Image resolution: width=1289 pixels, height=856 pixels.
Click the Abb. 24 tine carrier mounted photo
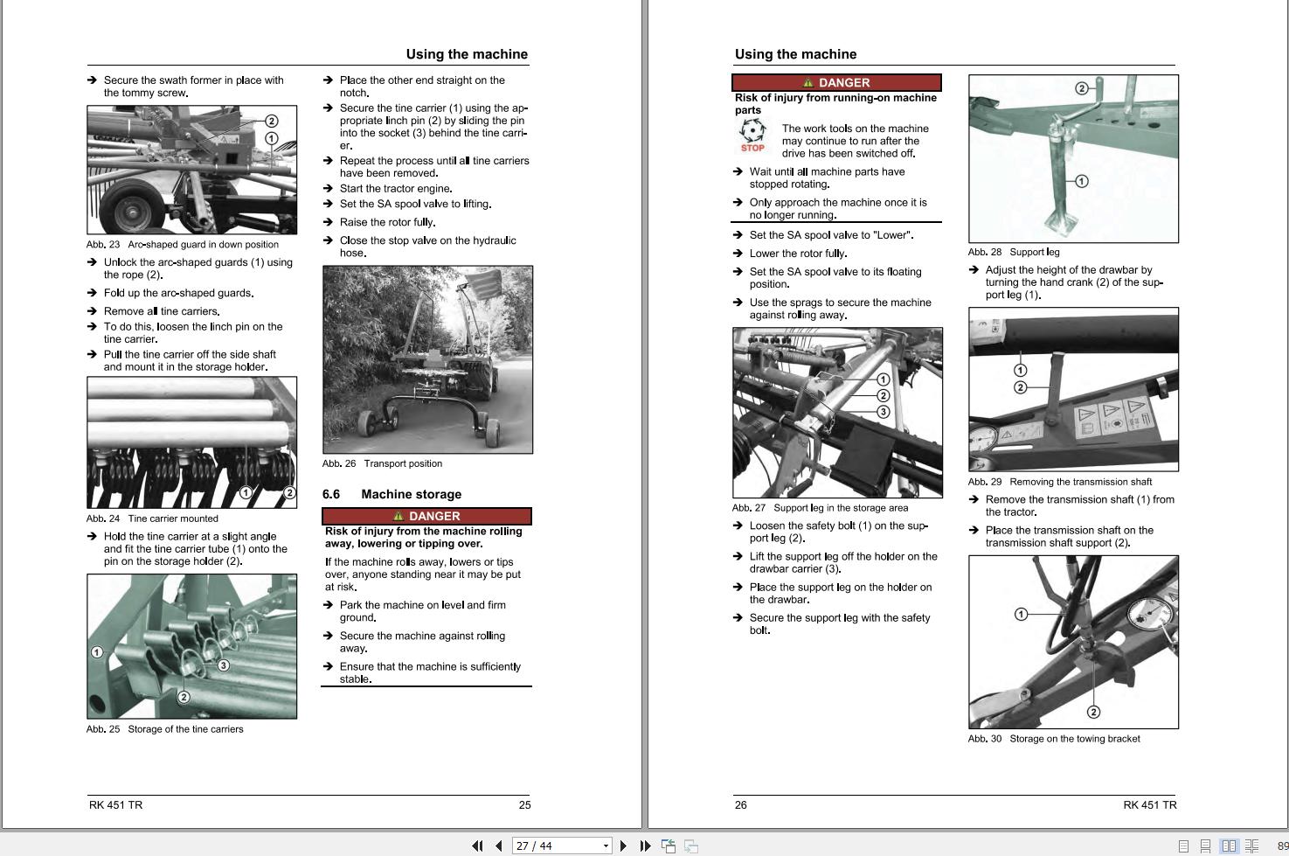click(x=191, y=442)
